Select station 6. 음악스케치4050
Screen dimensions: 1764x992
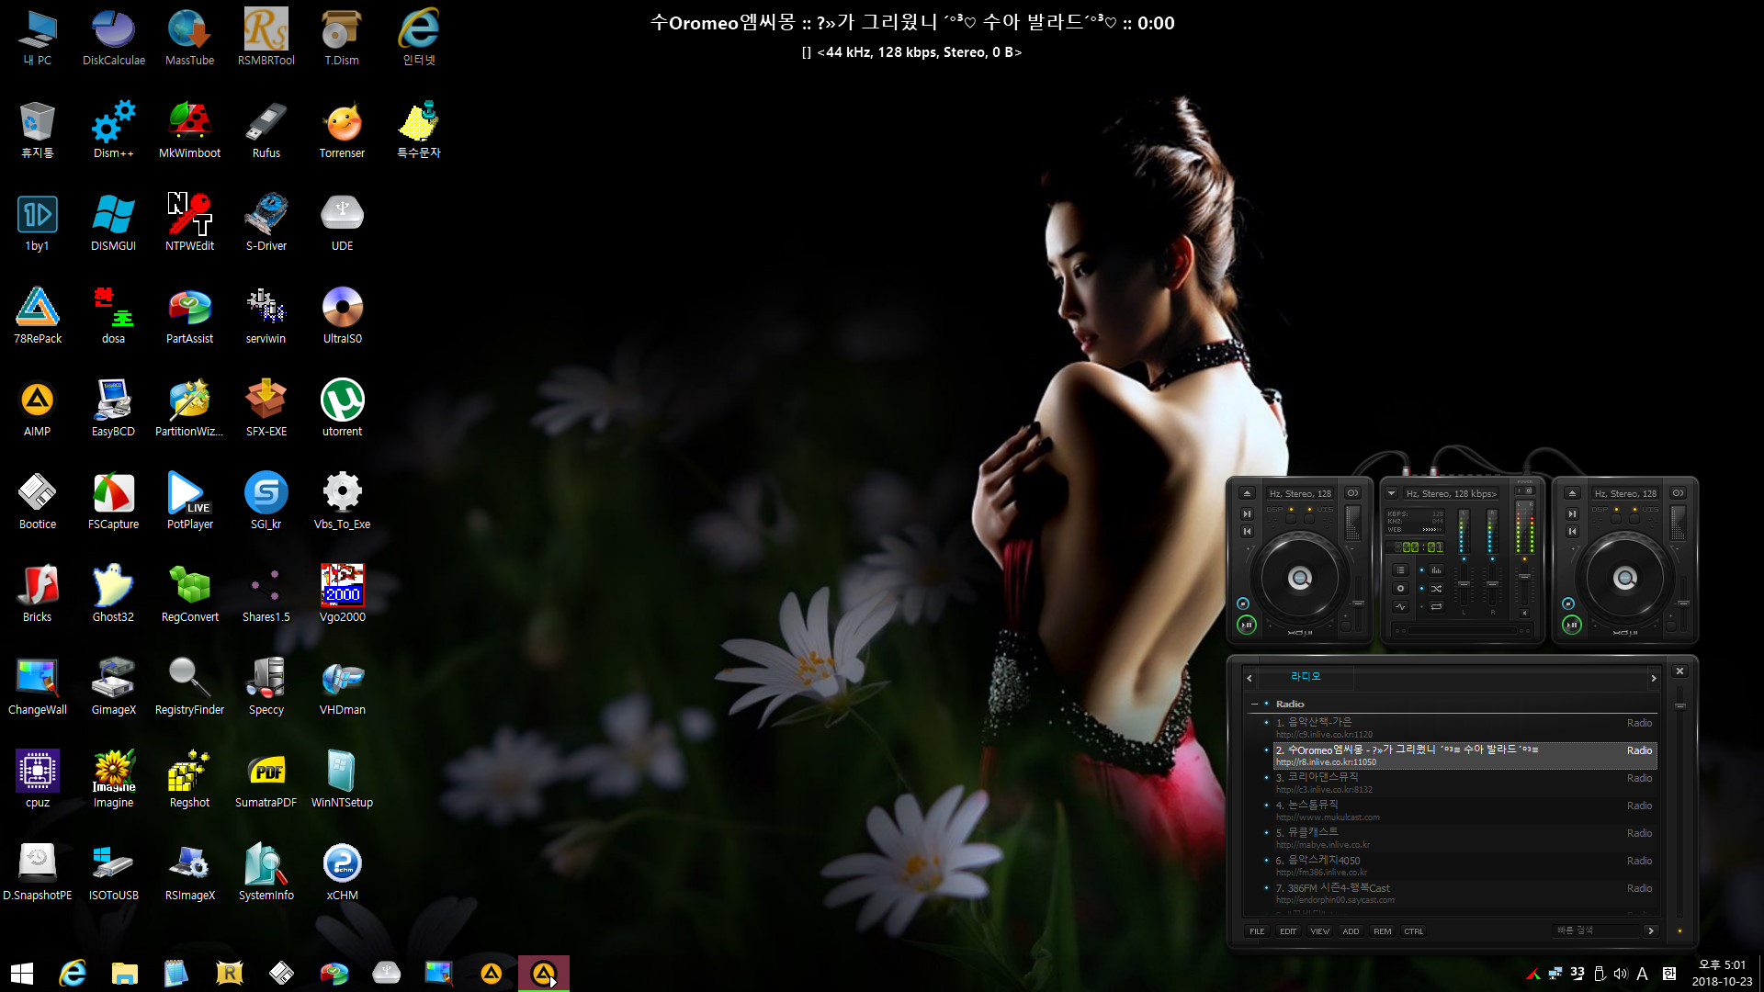tap(1464, 866)
